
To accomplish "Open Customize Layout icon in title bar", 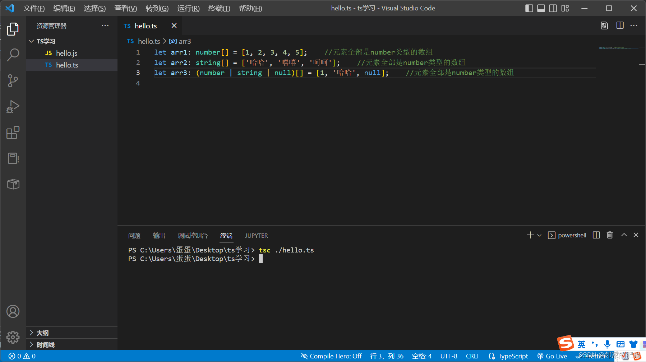I will coord(565,8).
